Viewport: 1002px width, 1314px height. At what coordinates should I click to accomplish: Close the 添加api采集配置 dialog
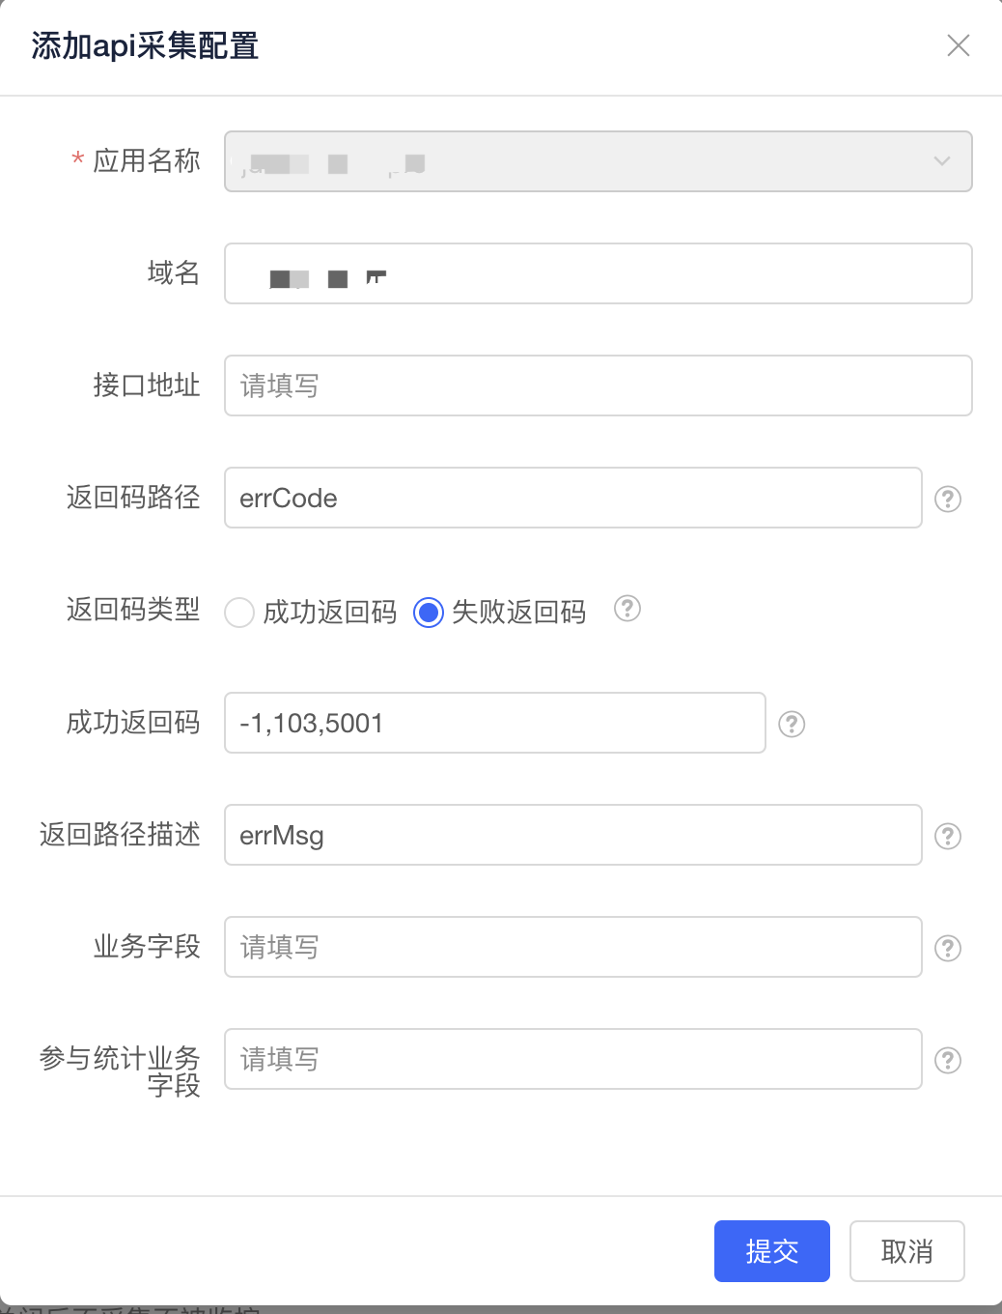958,45
